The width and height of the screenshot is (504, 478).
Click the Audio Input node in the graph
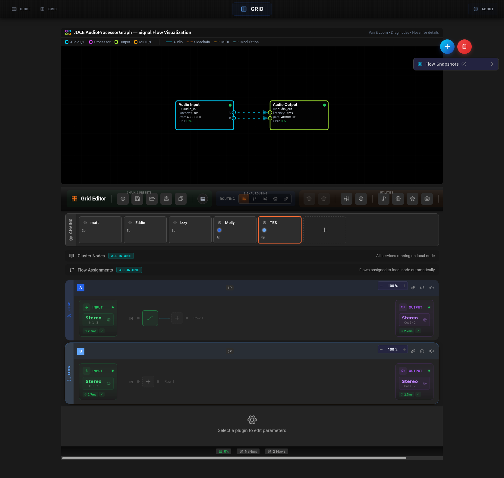pos(205,115)
